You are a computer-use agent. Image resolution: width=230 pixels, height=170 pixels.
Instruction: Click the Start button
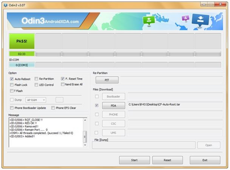[x=134, y=160]
